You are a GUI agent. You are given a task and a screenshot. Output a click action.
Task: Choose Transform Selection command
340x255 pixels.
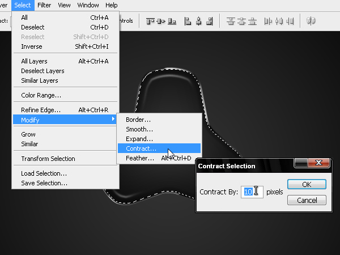pyautogui.click(x=65, y=159)
